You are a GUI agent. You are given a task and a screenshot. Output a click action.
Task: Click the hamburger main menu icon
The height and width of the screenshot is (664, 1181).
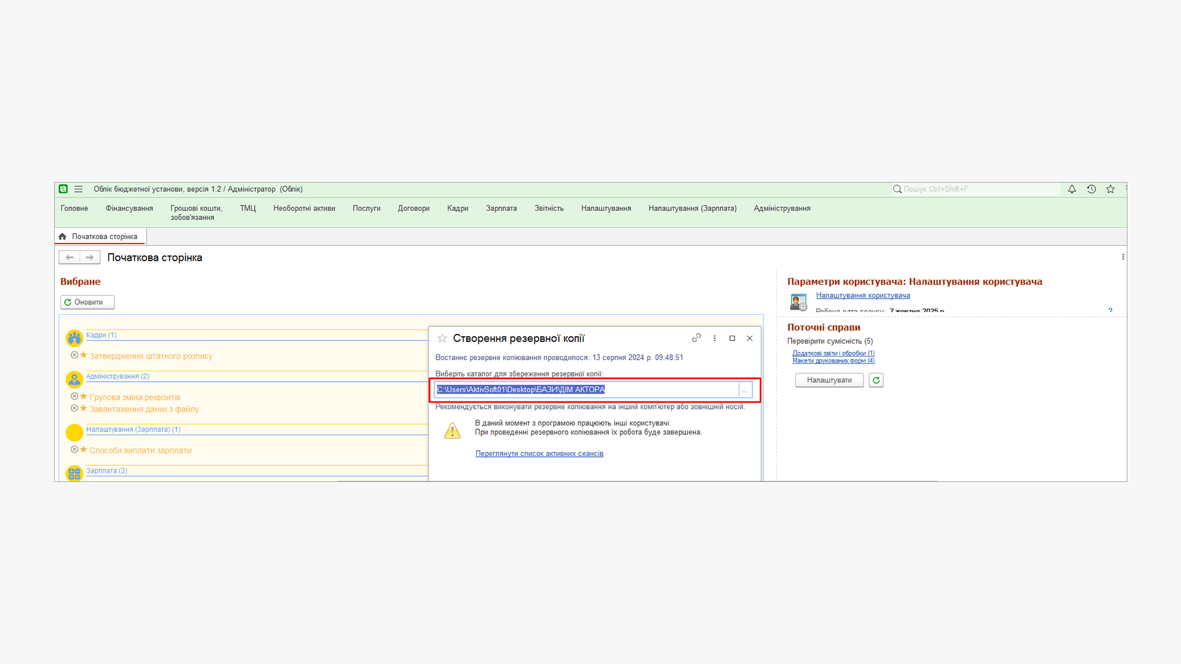(79, 189)
